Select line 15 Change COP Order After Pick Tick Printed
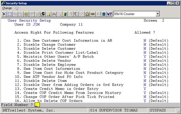Screen dimensions: 181x114 coord(65,97)
